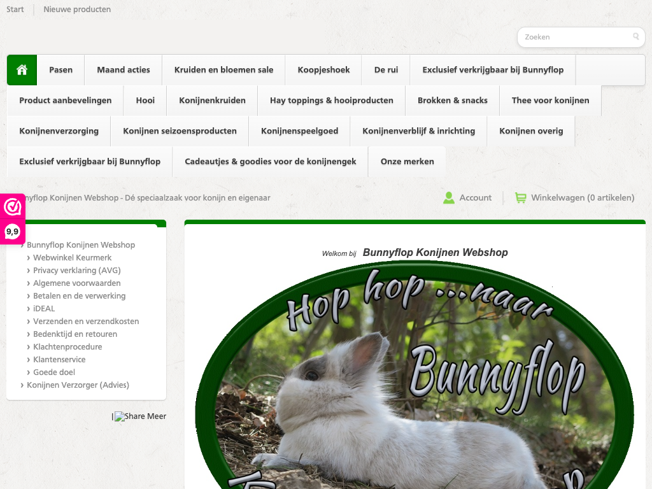The width and height of the screenshot is (652, 489).
Task: Open Product aanbevelingen
Action: click(66, 100)
